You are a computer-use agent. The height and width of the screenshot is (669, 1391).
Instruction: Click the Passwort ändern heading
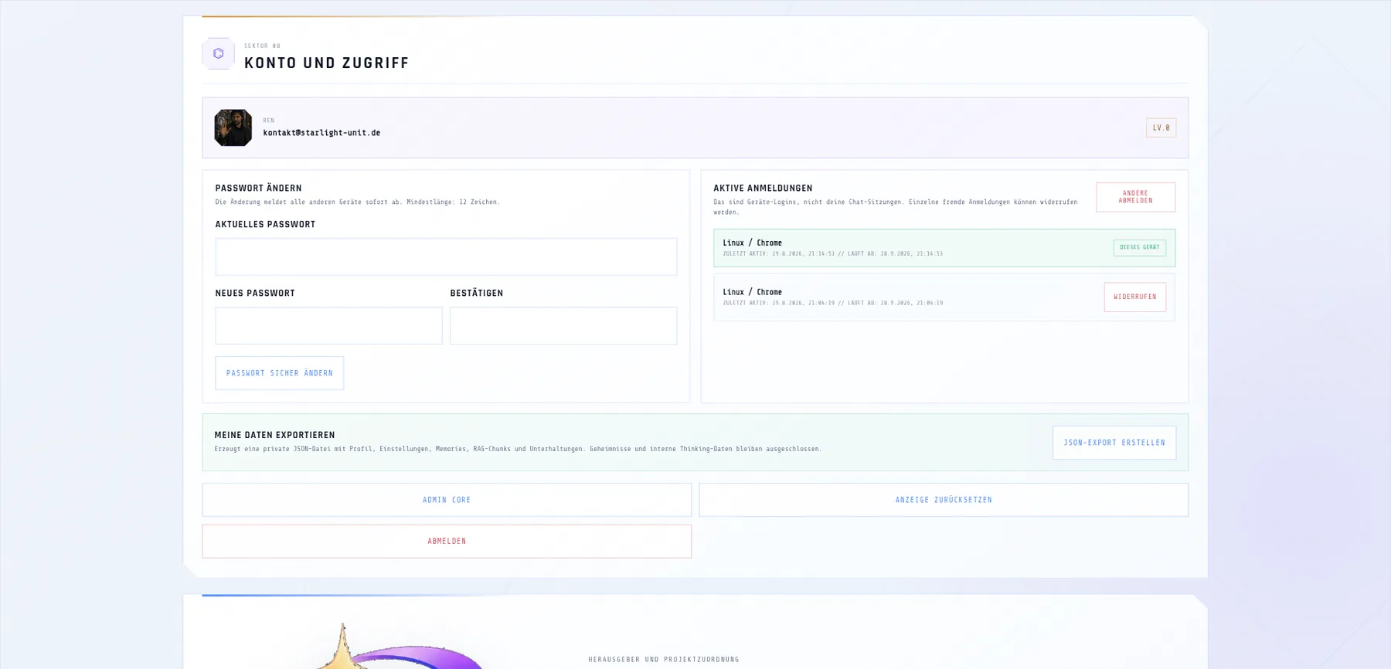click(258, 188)
